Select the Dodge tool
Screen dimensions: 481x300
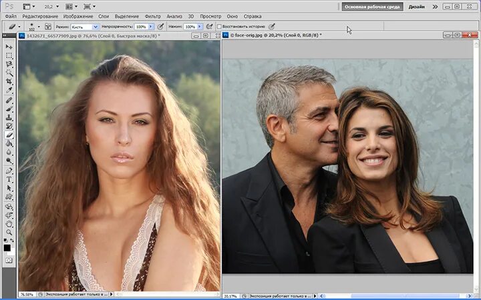9,161
